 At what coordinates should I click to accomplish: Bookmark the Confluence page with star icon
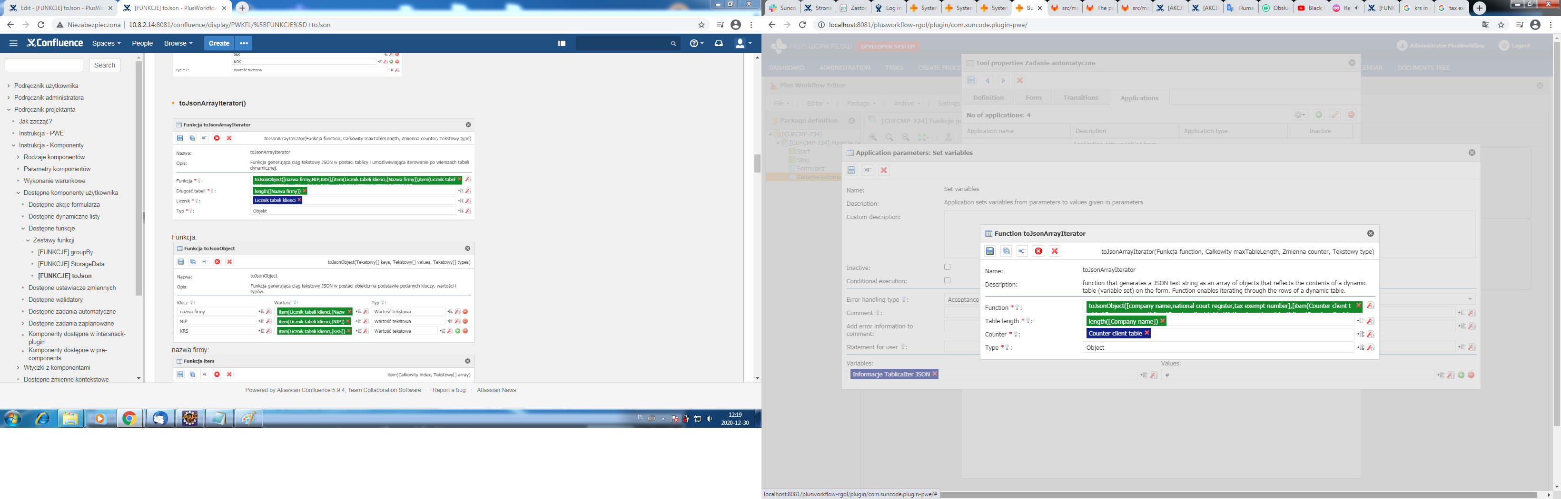pos(701,25)
